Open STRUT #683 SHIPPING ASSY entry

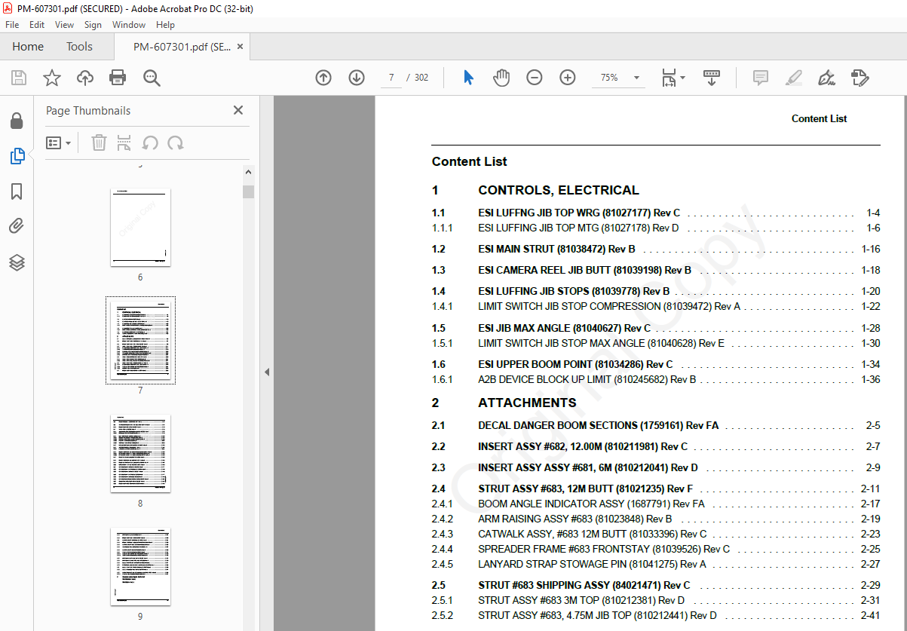click(584, 585)
